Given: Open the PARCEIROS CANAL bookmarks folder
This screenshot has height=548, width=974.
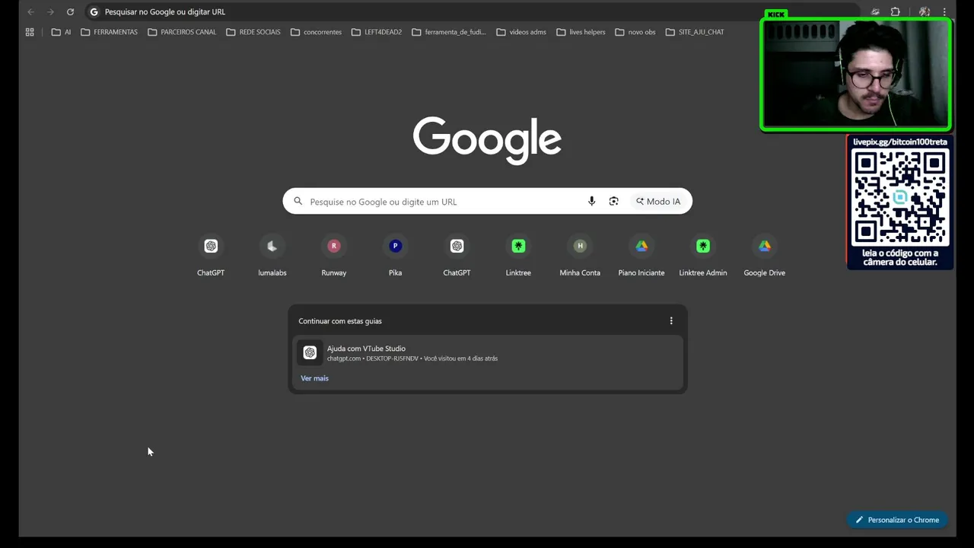Looking at the screenshot, I should (x=182, y=32).
